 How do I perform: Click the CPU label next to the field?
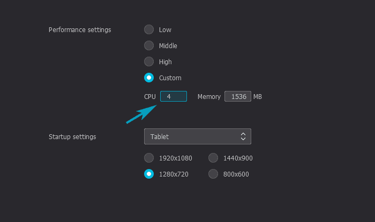point(150,97)
